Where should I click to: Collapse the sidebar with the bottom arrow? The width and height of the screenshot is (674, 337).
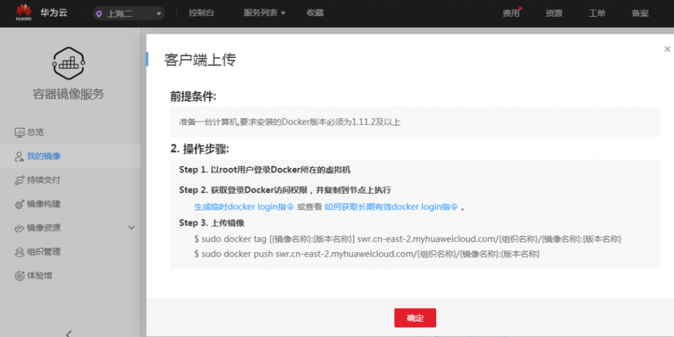point(69,333)
